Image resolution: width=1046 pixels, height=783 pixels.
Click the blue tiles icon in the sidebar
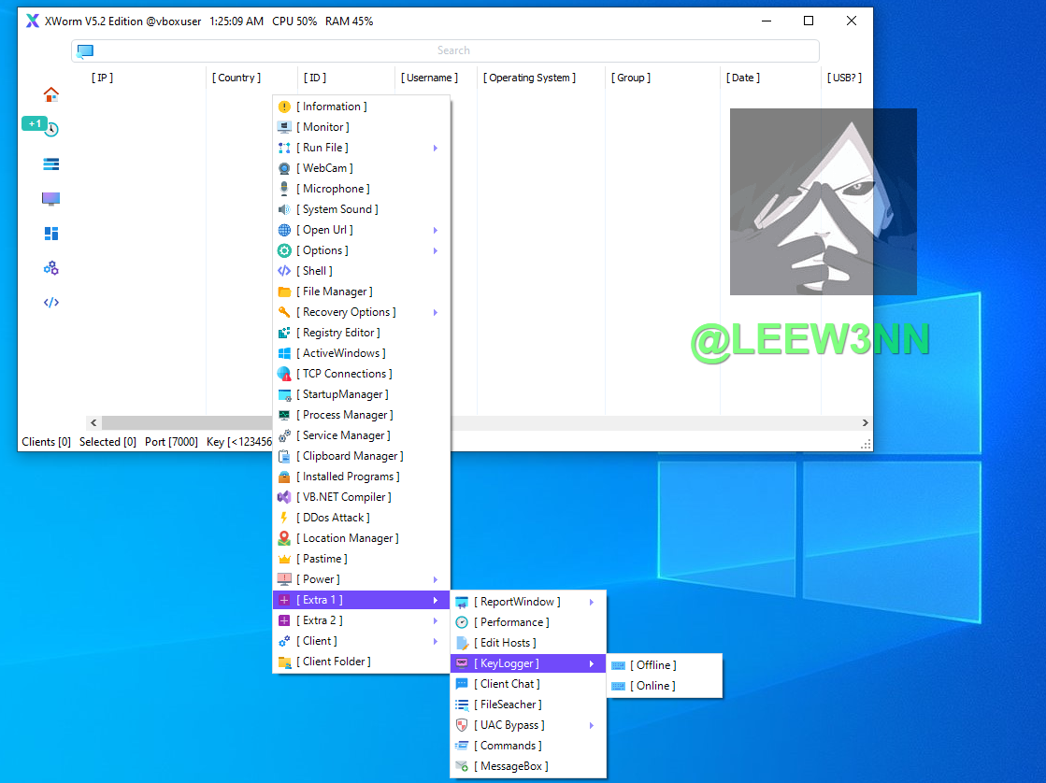pyautogui.click(x=51, y=234)
